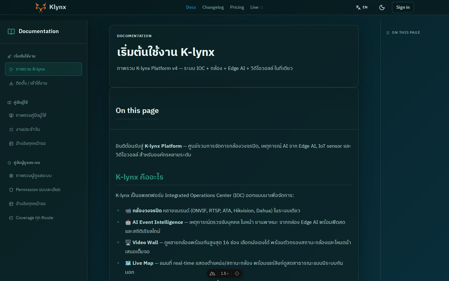449x281 pixels.
Task: Open the Pricing navigation tab
Action: point(237,7)
